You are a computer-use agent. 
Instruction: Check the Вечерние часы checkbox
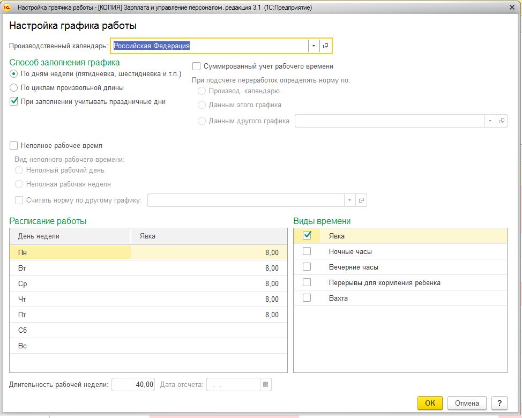[x=307, y=267]
